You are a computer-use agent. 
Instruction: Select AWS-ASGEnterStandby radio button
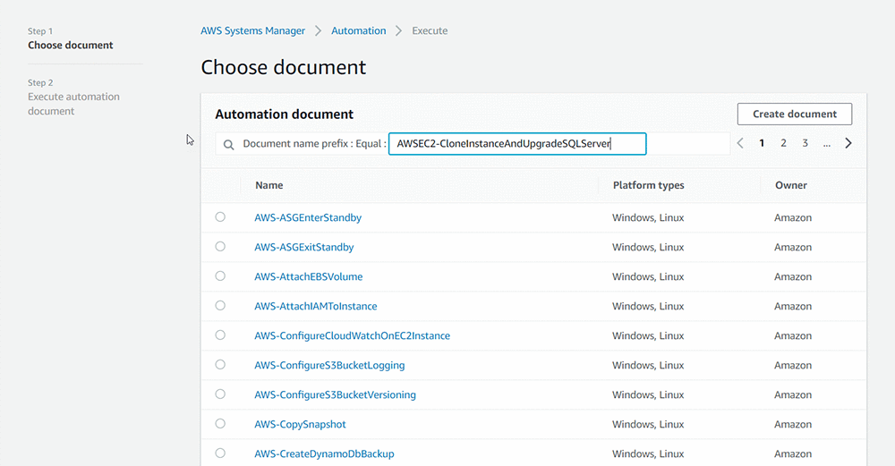[x=220, y=217]
